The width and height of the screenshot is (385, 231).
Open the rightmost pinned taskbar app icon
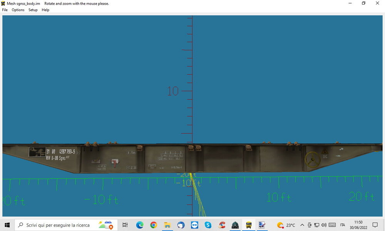tap(262, 225)
